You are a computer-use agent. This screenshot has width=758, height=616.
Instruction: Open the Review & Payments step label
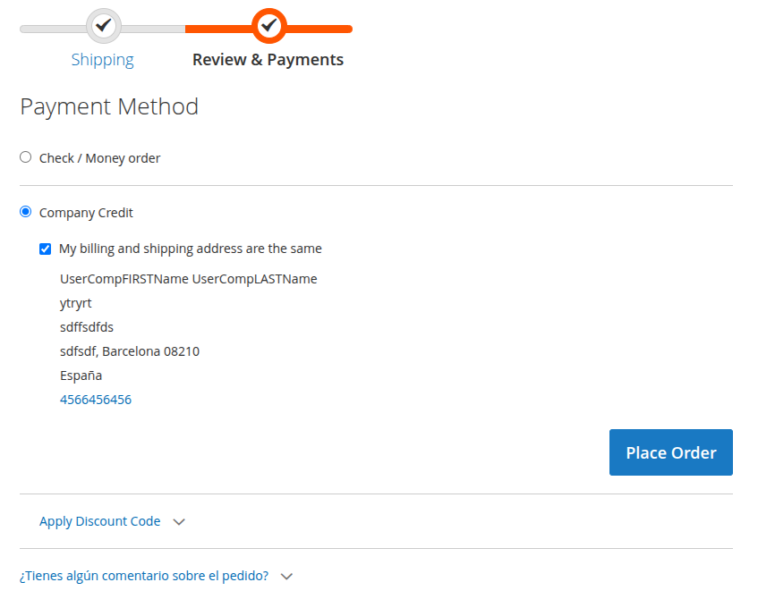tap(268, 59)
